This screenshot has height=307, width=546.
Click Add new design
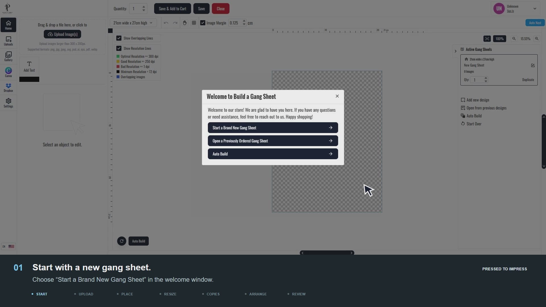tap(475, 100)
